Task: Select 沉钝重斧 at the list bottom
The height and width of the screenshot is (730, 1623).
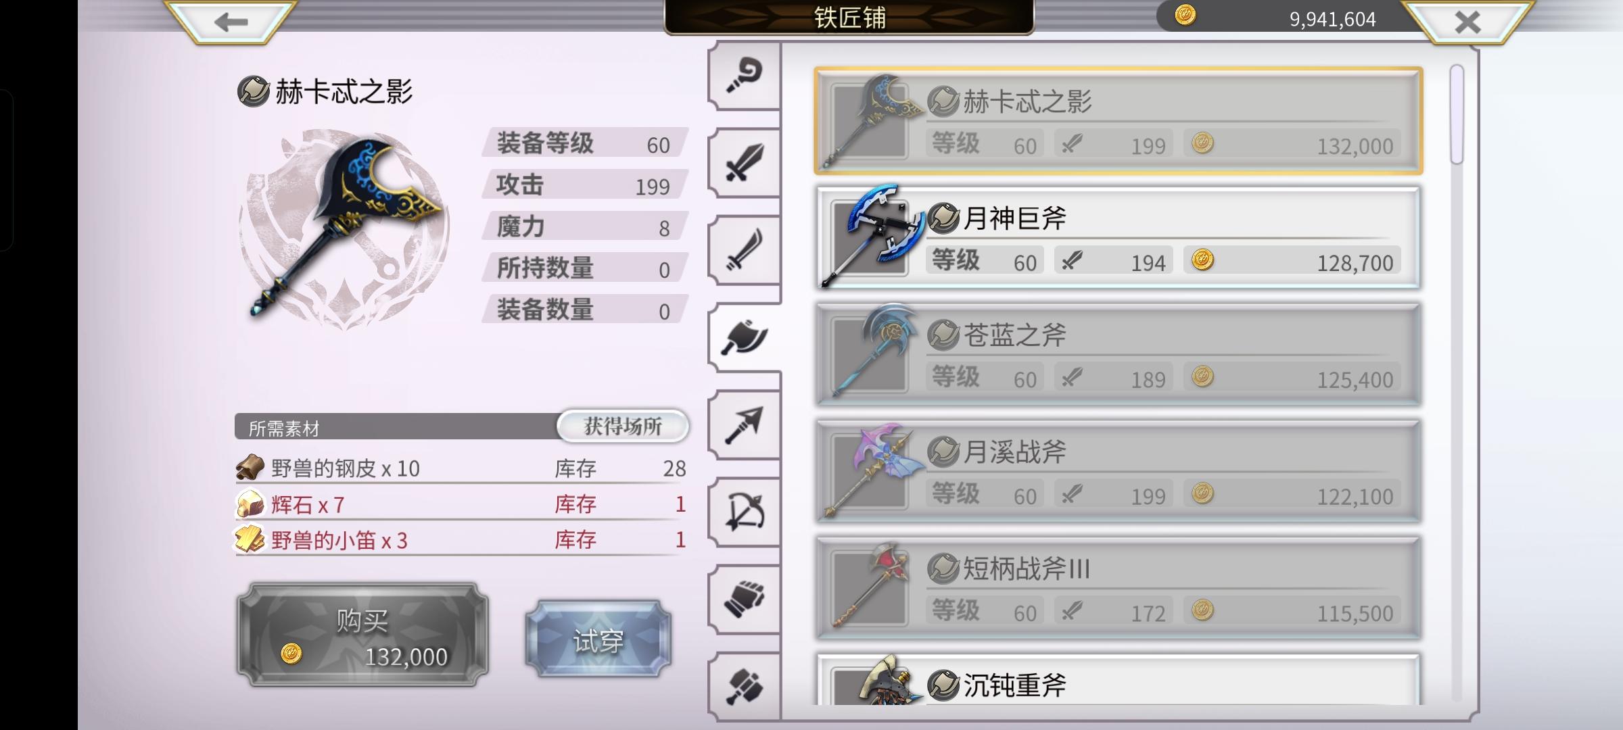Action: click(x=1117, y=680)
